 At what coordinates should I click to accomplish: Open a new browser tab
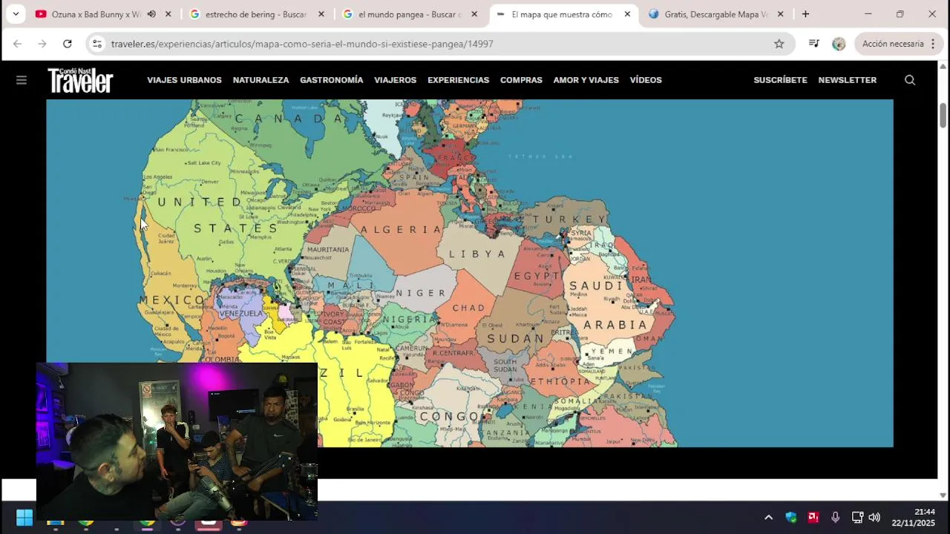coord(805,14)
